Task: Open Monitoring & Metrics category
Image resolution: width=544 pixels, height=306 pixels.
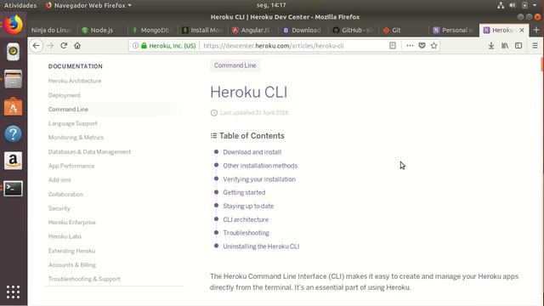Action: coord(76,137)
